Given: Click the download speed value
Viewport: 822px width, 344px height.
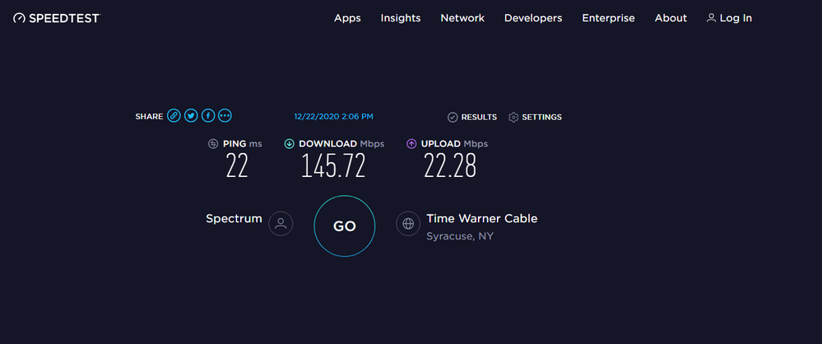Looking at the screenshot, I should tap(333, 166).
